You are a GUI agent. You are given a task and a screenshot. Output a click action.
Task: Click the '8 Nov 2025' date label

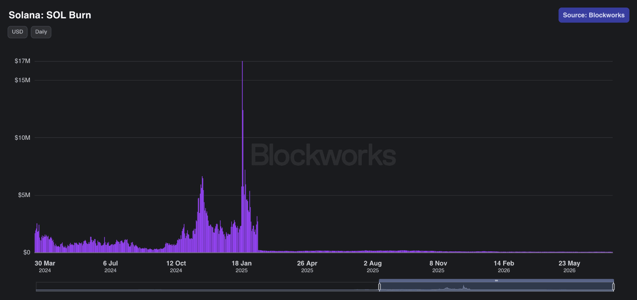point(438,266)
